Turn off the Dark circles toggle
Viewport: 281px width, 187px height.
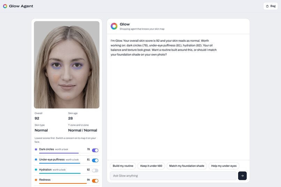coord(95,150)
